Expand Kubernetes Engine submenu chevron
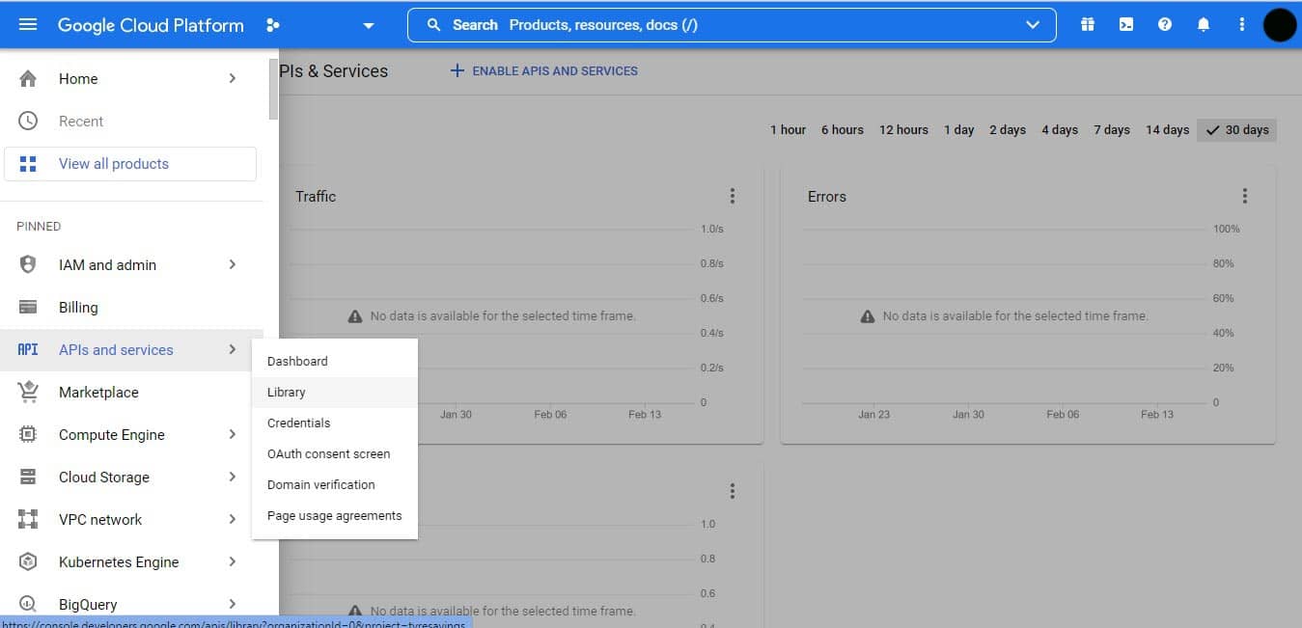This screenshot has width=1302, height=628. coord(233,562)
